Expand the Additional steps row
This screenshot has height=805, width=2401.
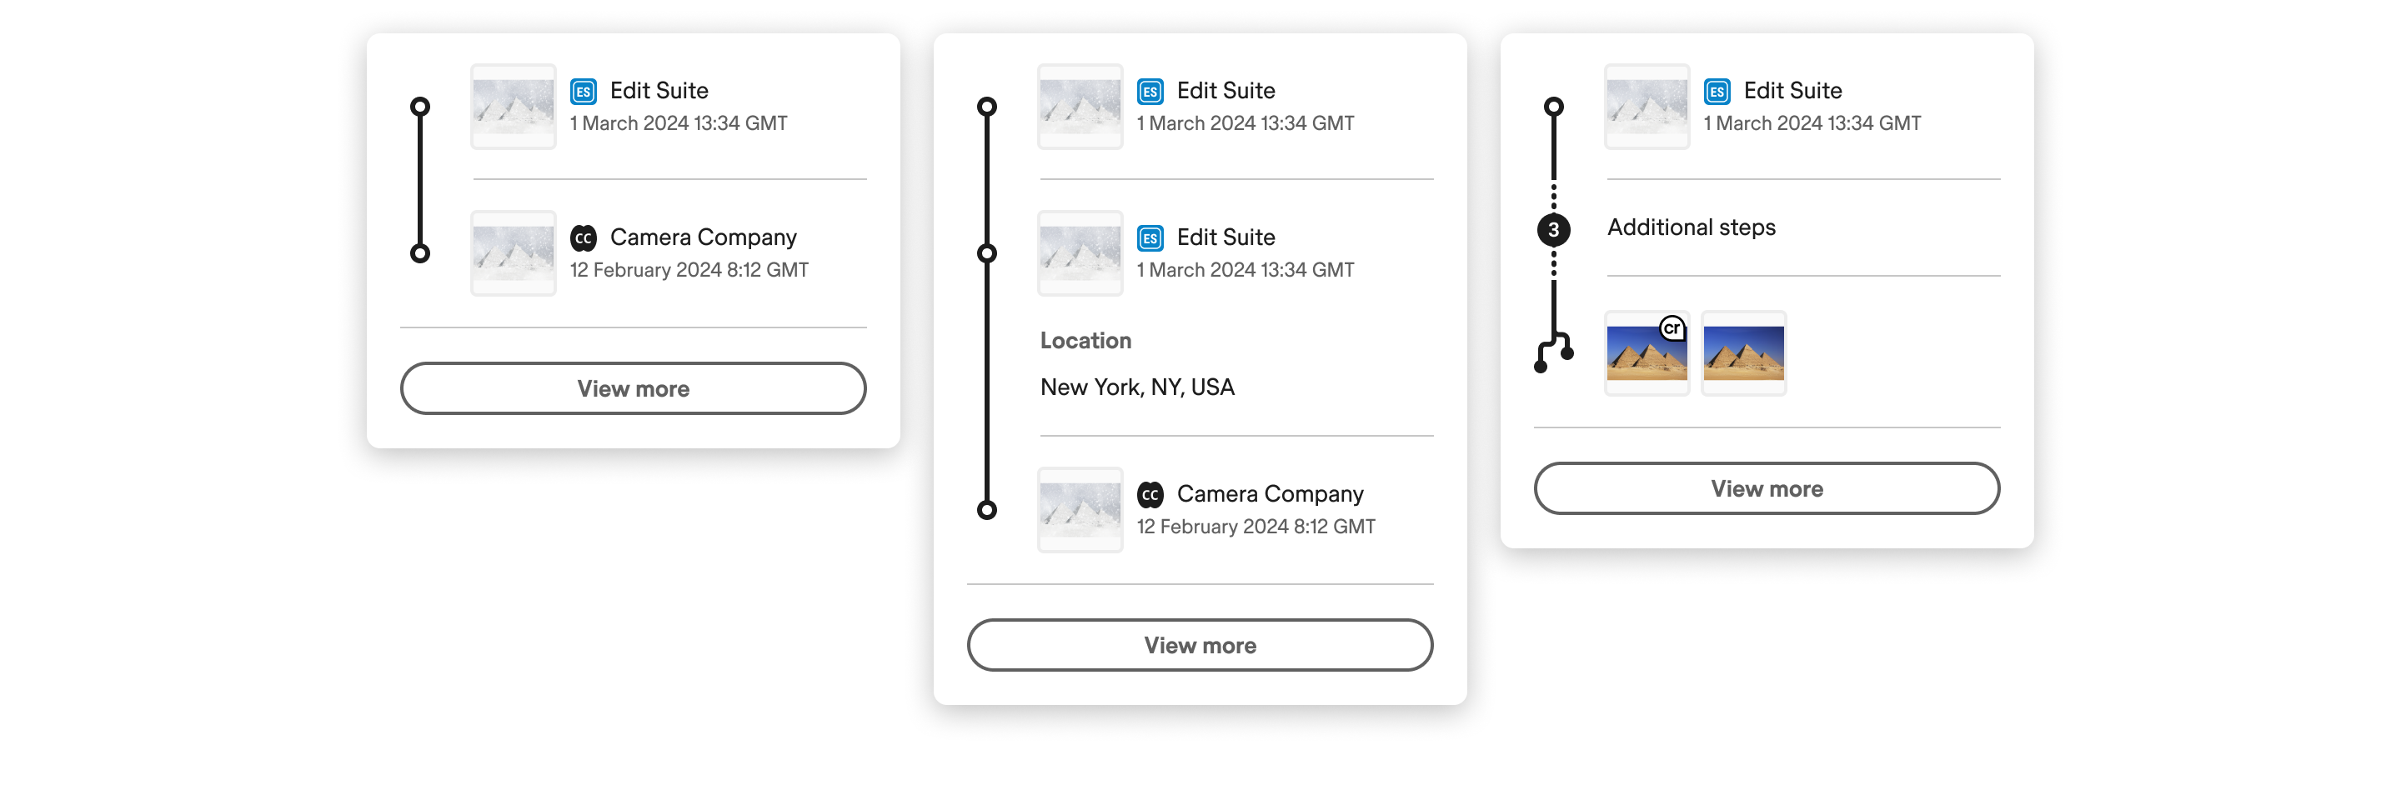[1691, 227]
